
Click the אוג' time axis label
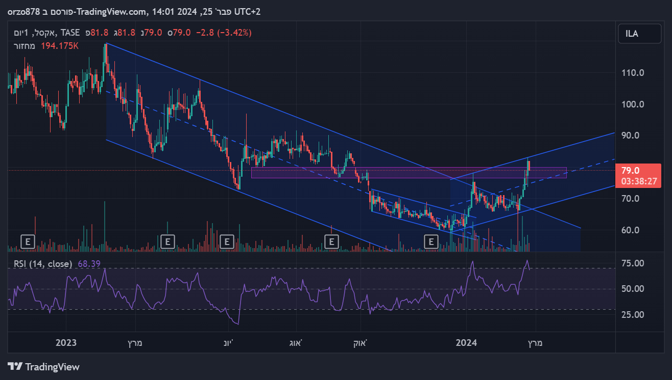296,343
